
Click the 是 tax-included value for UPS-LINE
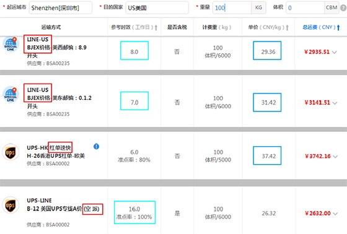click(x=177, y=213)
